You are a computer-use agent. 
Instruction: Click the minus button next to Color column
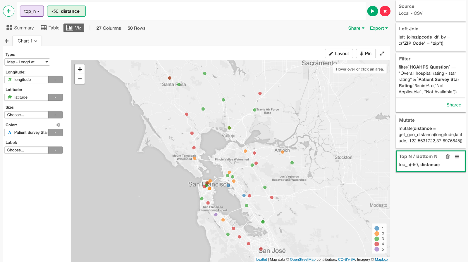(x=55, y=132)
